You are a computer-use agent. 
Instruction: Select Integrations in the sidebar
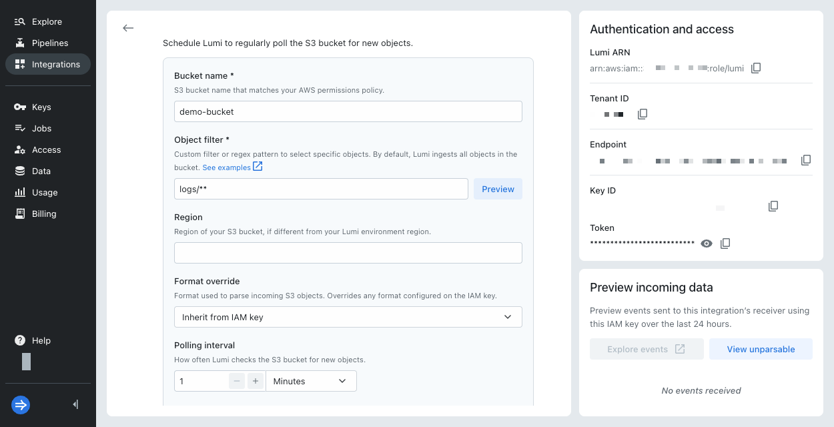[x=47, y=64]
